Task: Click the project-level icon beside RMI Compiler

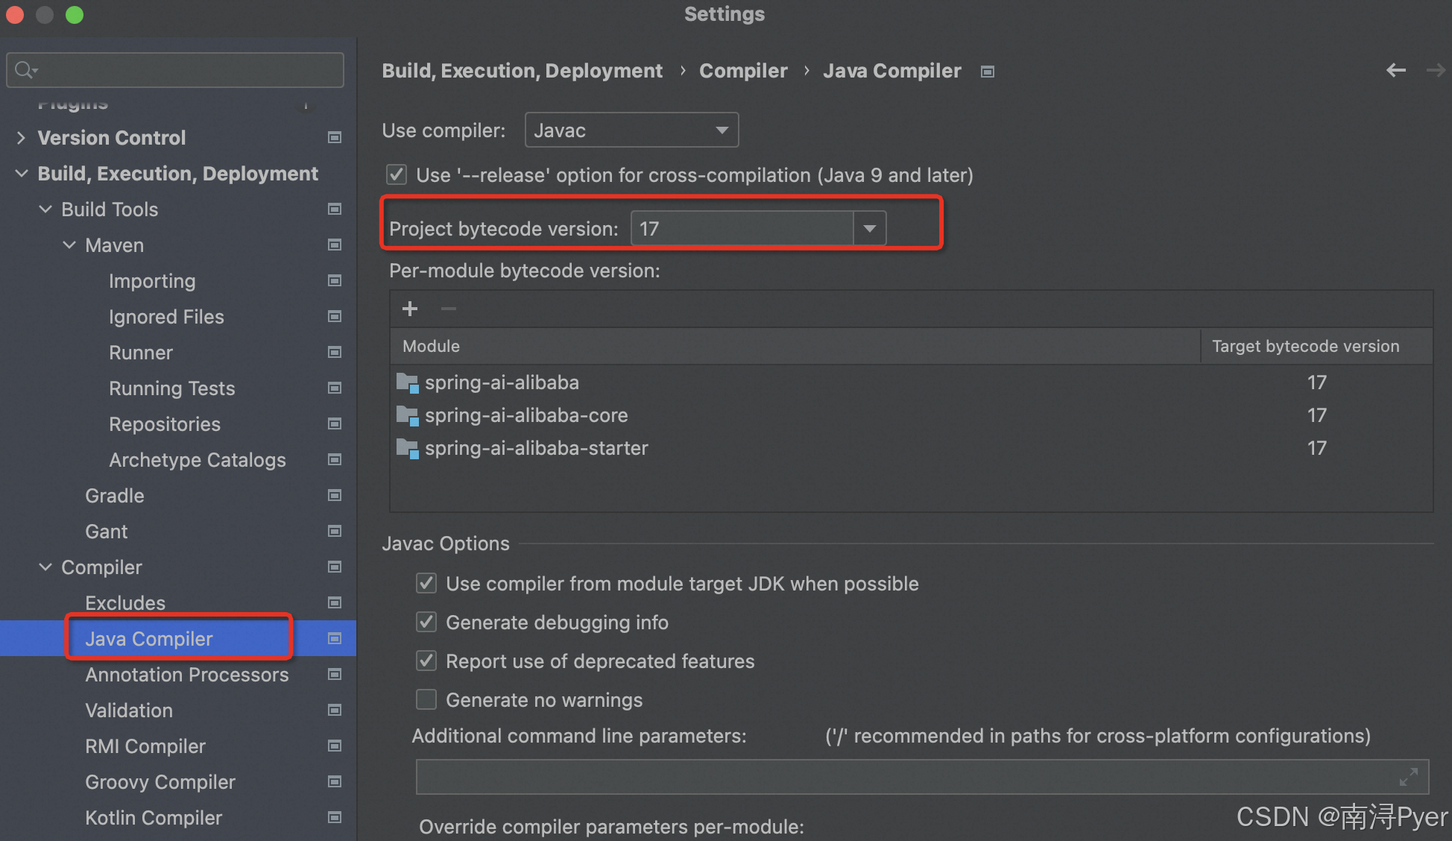Action: click(x=335, y=746)
